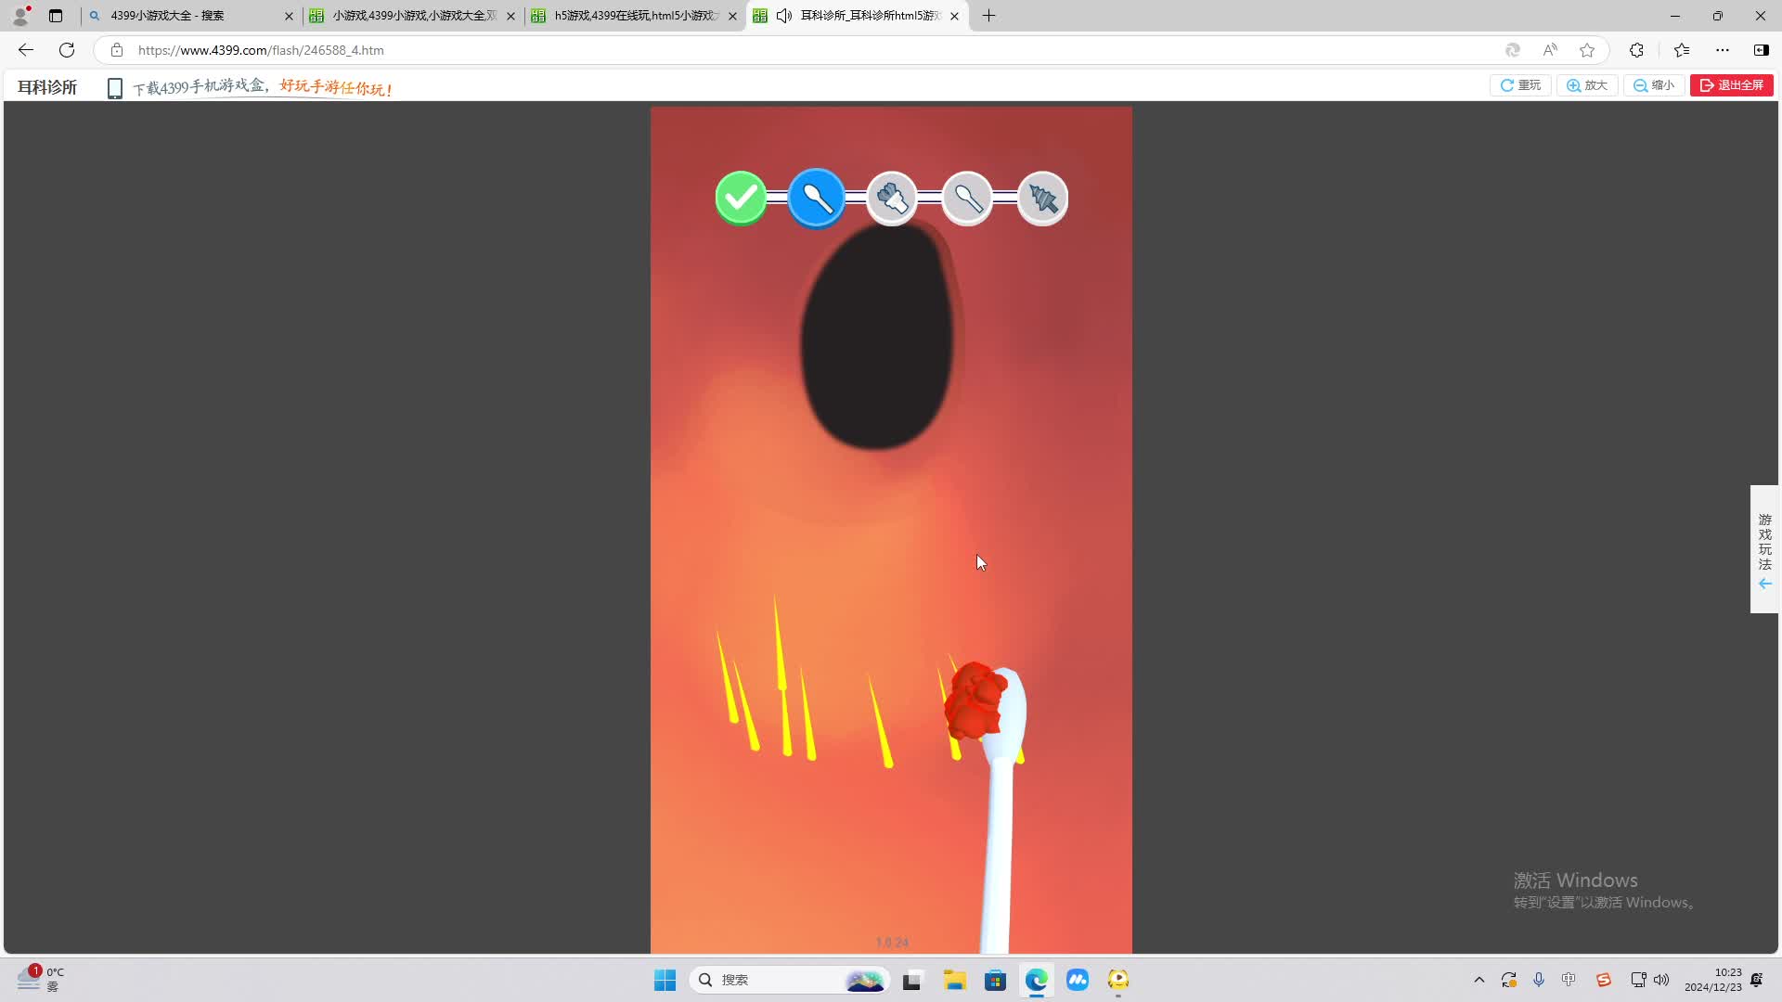Mute audio on the 耳科诊所 tab
Screen dimensions: 1782x1002
click(x=784, y=16)
